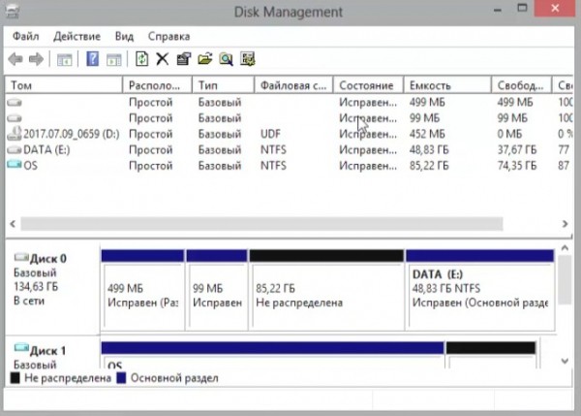Image resolution: width=581 pixels, height=416 pixels.
Task: Click the Диск 0 disk icon
Action: tap(21, 256)
